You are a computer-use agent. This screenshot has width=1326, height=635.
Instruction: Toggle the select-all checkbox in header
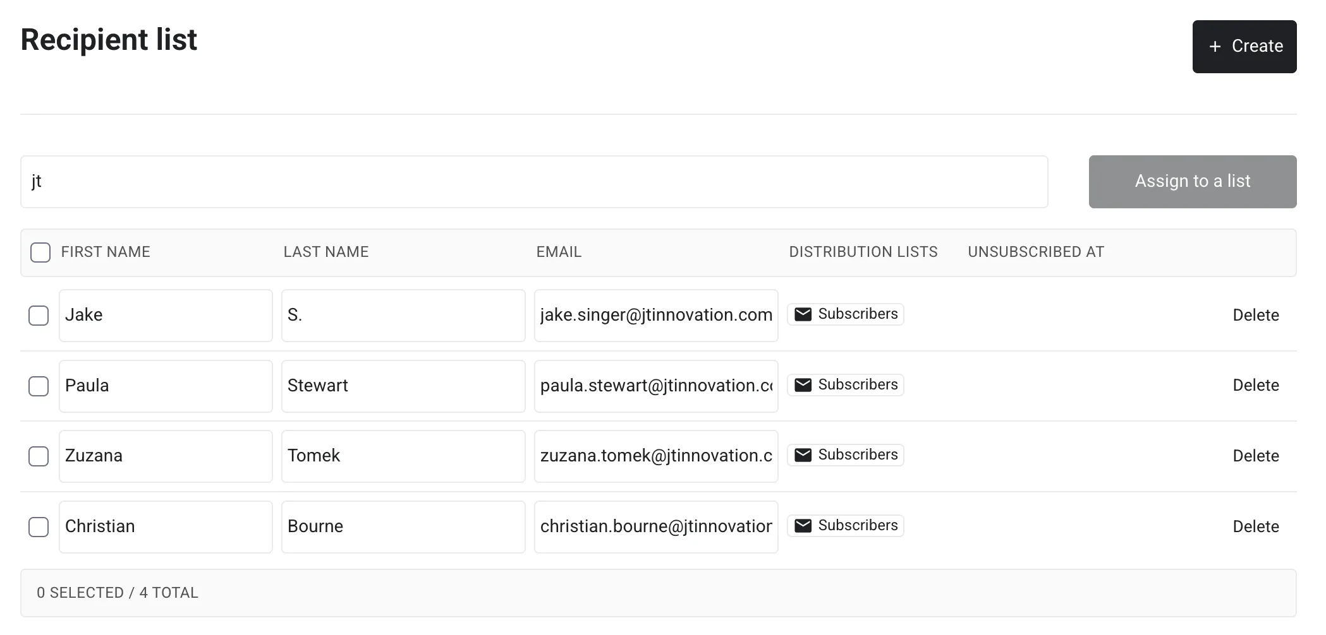pos(40,252)
